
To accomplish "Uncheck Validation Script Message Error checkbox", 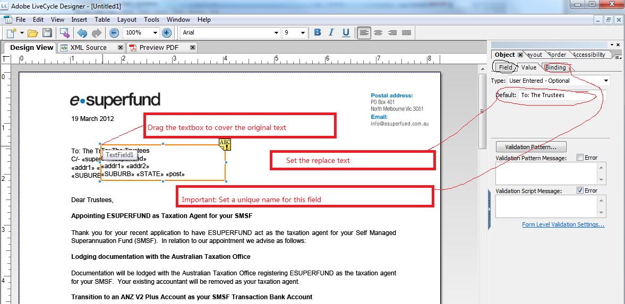I will (580, 190).
